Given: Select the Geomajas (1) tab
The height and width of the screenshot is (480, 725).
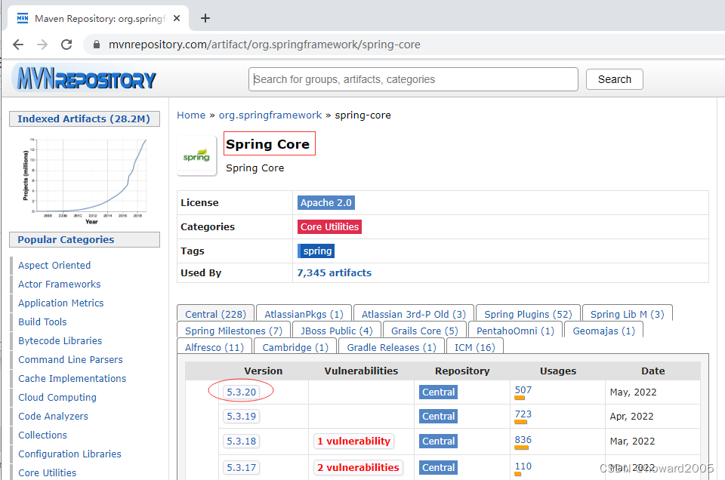Looking at the screenshot, I should (604, 331).
